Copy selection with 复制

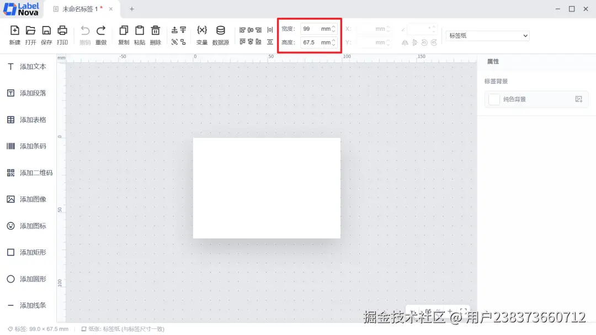(124, 35)
